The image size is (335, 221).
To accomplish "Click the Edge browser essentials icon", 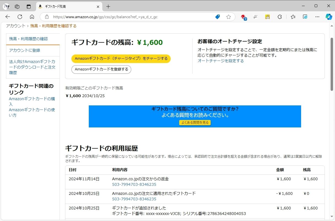I will pyautogui.click(x=305, y=17).
